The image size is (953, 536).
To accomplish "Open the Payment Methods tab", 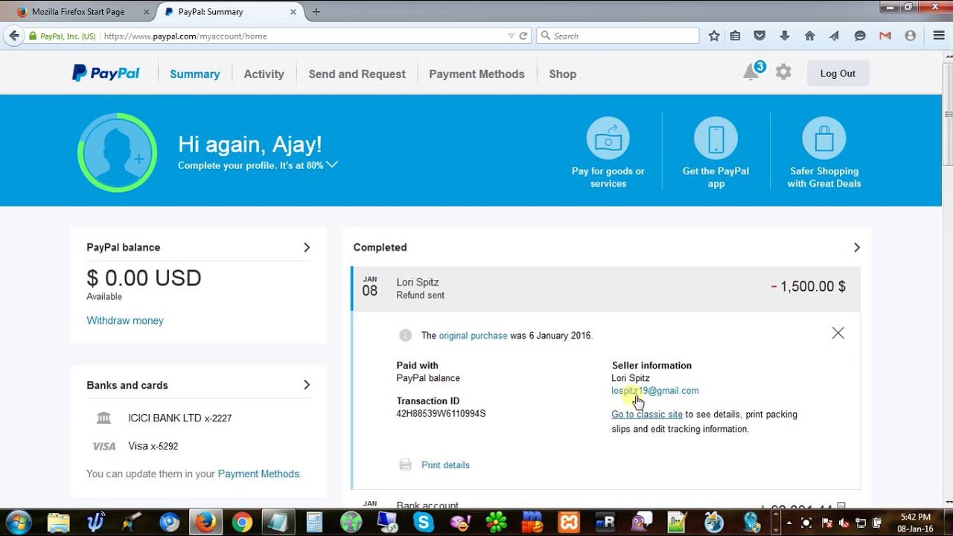I will (476, 74).
